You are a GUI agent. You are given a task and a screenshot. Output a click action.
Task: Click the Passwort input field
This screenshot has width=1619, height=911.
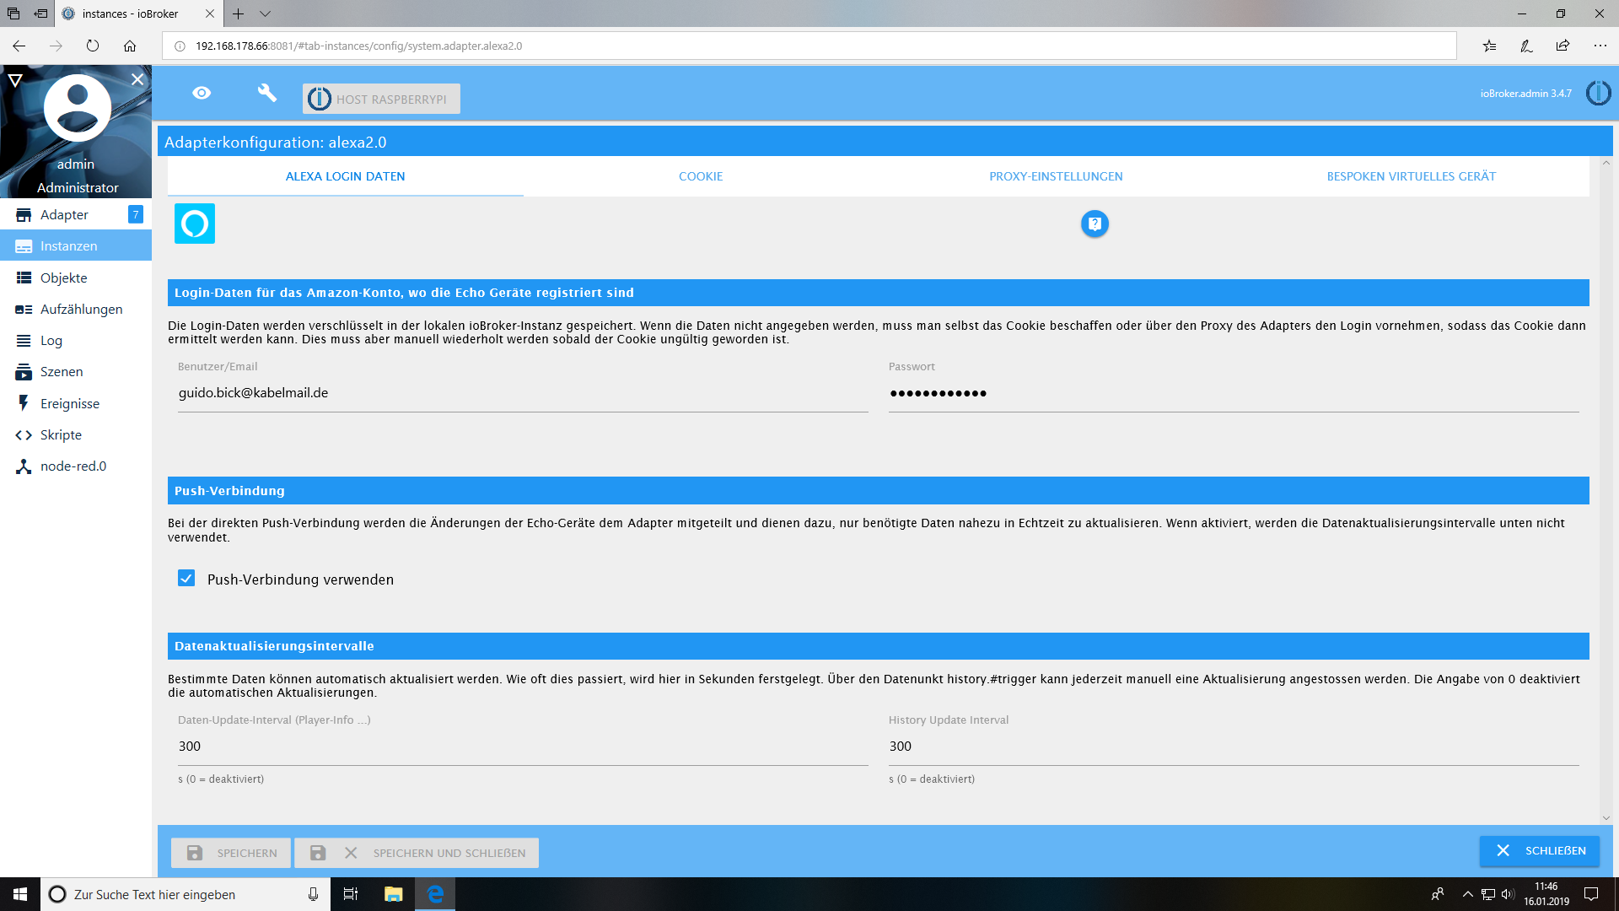click(x=1234, y=393)
